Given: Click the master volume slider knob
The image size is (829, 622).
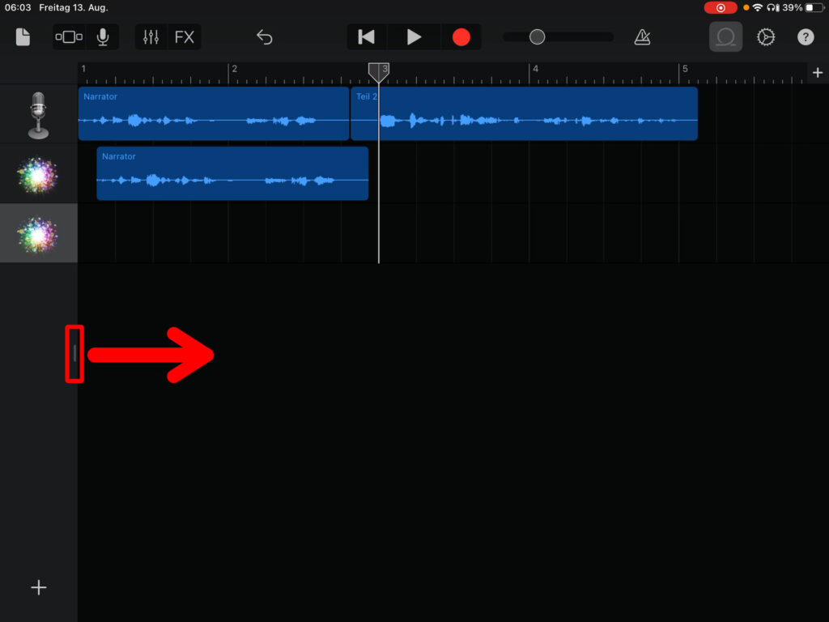Looking at the screenshot, I should (x=537, y=37).
